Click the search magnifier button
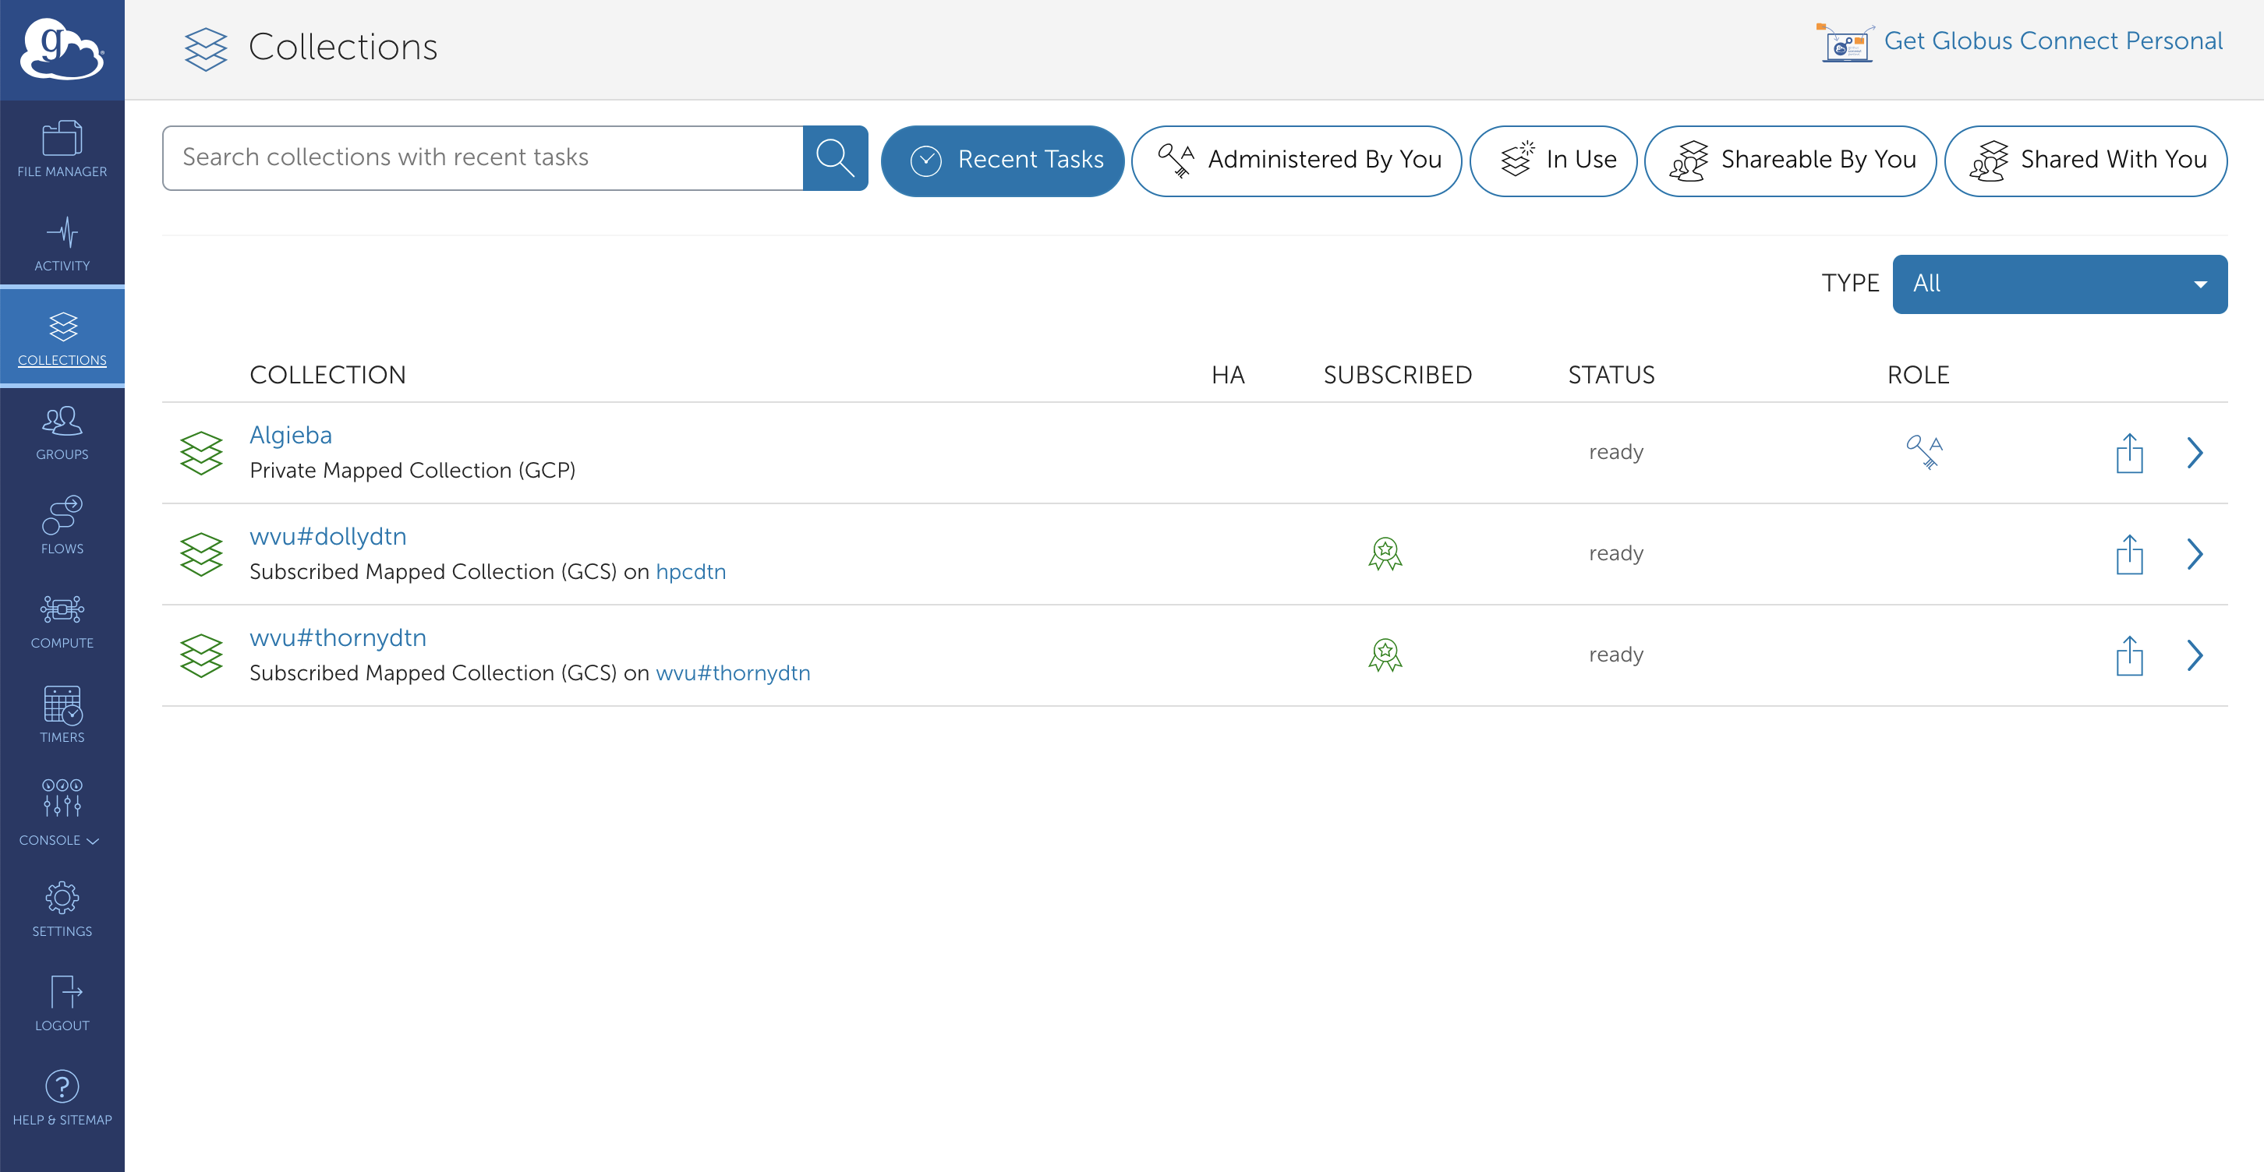Image resolution: width=2264 pixels, height=1172 pixels. point(835,158)
